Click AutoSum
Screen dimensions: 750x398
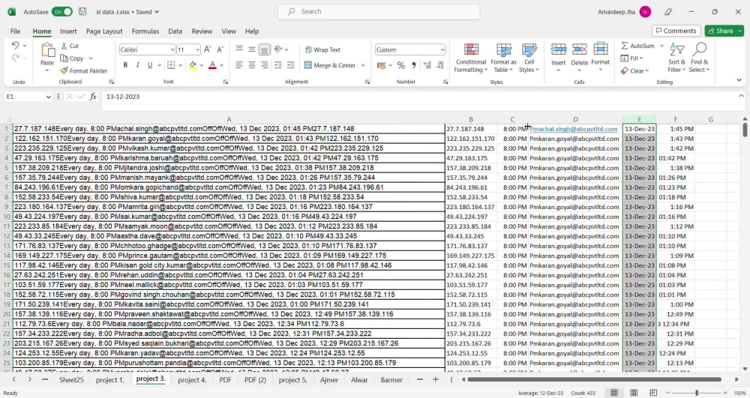coord(637,46)
